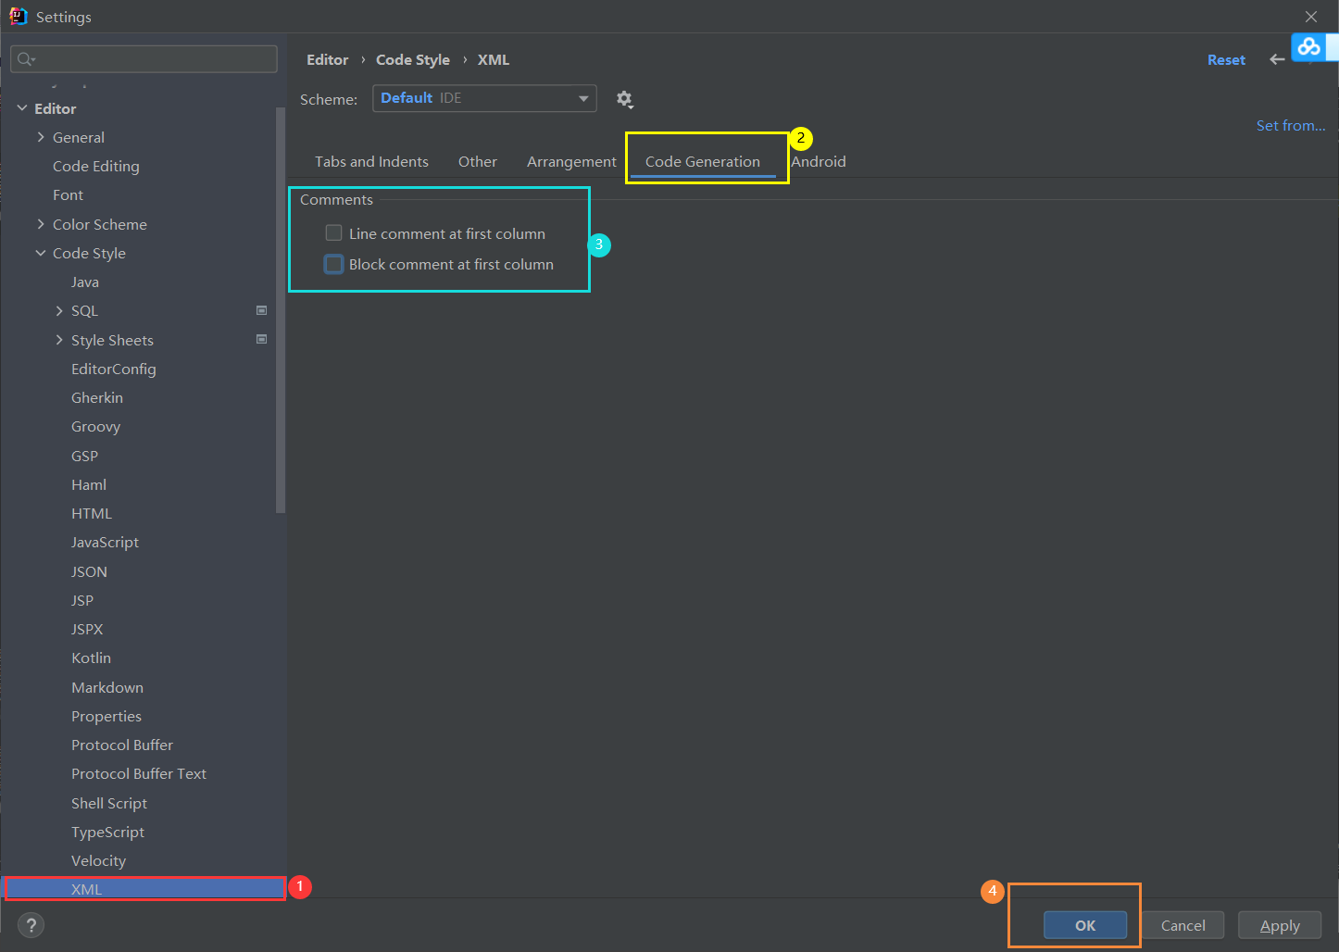
Task: Select Protocol Buffer code style
Action: point(122,745)
